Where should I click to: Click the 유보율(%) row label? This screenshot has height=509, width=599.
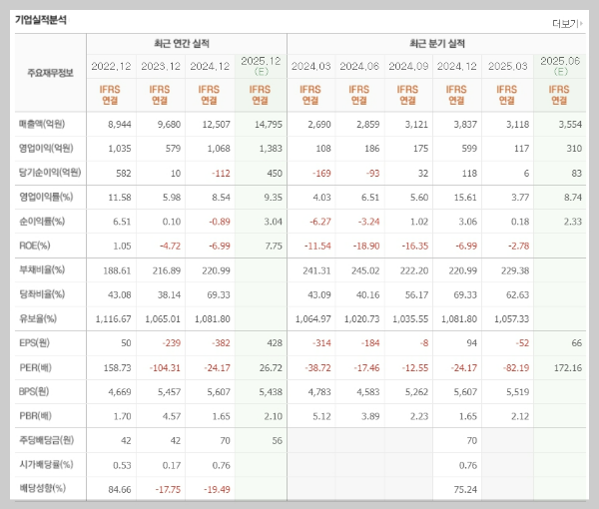click(38, 318)
